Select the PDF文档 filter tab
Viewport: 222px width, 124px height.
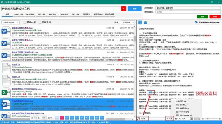click(52, 14)
